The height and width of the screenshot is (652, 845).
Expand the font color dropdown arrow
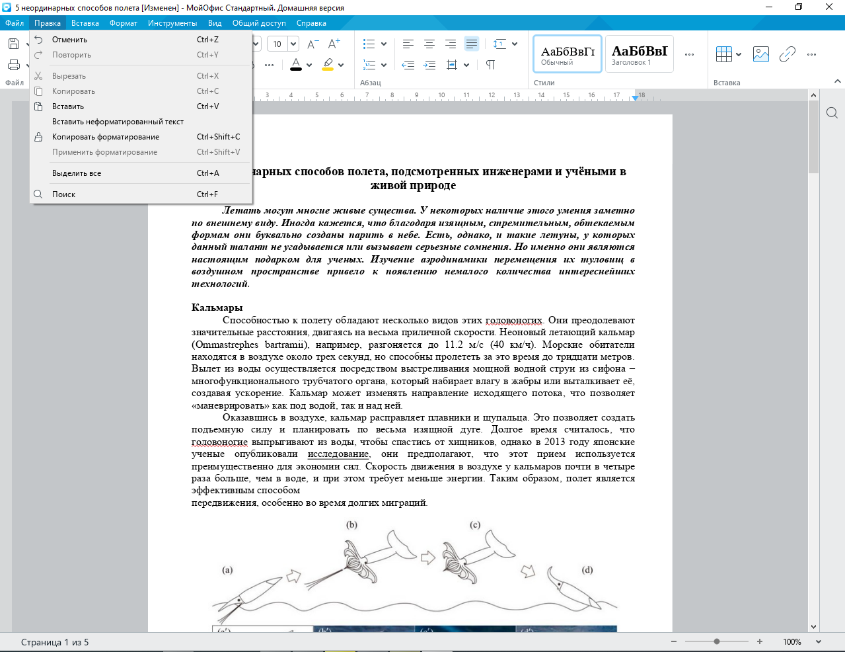309,65
